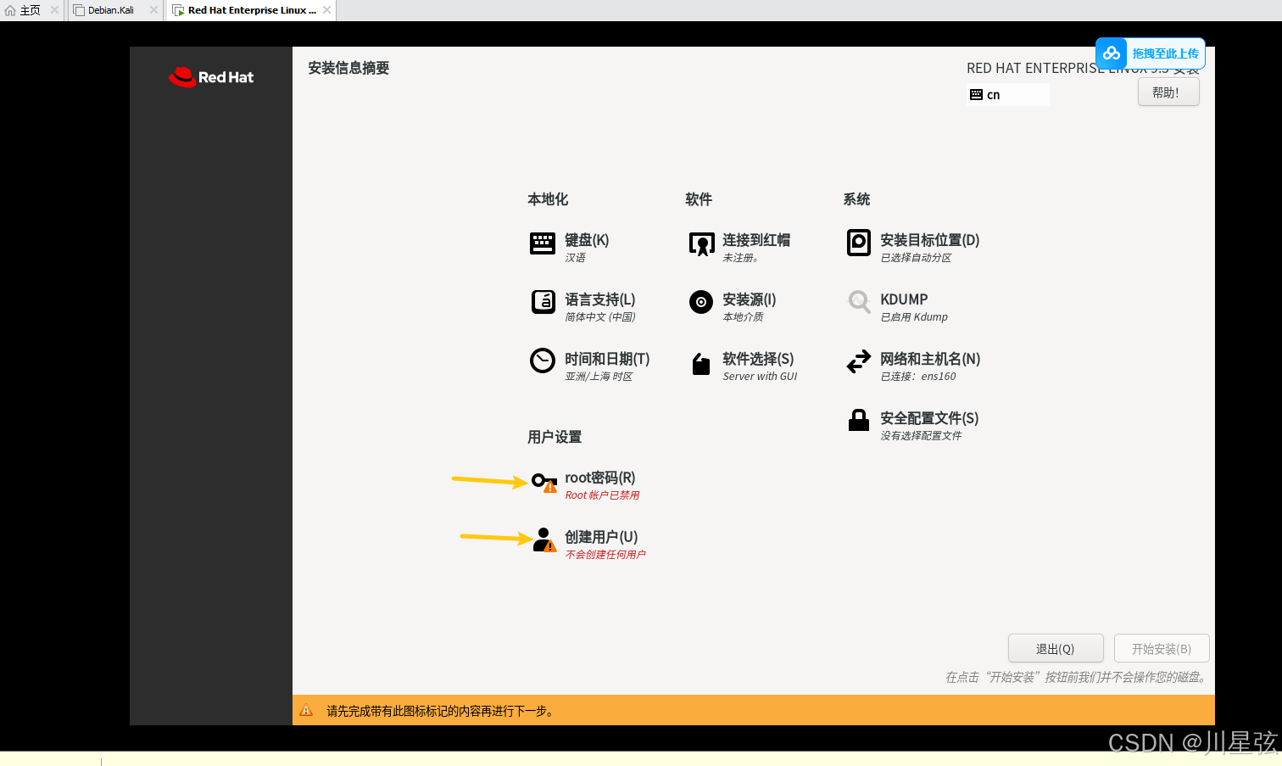Click the Red Hat logo in sidebar
Screen dimensions: 1282x766
(211, 77)
